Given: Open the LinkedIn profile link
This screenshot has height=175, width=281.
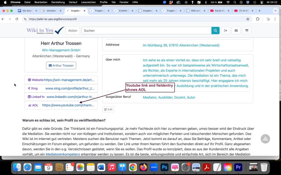Looking at the screenshot, I should click(x=70, y=97).
